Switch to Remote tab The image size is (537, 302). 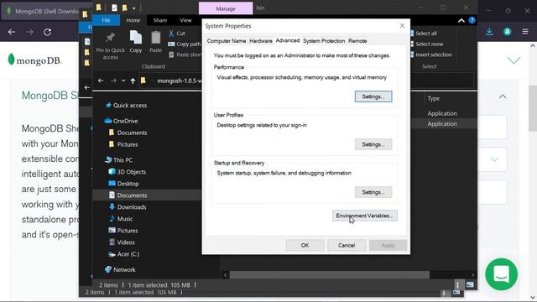pyautogui.click(x=357, y=41)
